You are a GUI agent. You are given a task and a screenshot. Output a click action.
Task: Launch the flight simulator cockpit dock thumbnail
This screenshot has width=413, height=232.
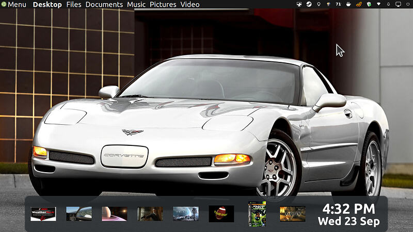coord(79,213)
